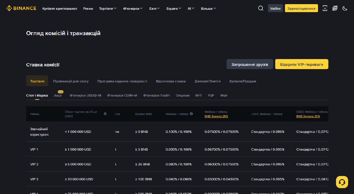The image size is (354, 194).
Task: Click info icon beside Обсяг торгівлі за 30 дн
Action: (105, 114)
